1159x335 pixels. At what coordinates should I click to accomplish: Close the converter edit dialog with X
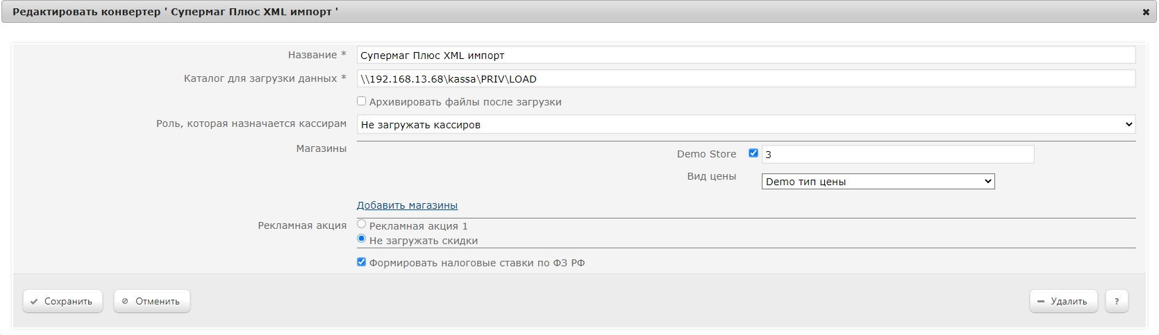click(x=1146, y=12)
